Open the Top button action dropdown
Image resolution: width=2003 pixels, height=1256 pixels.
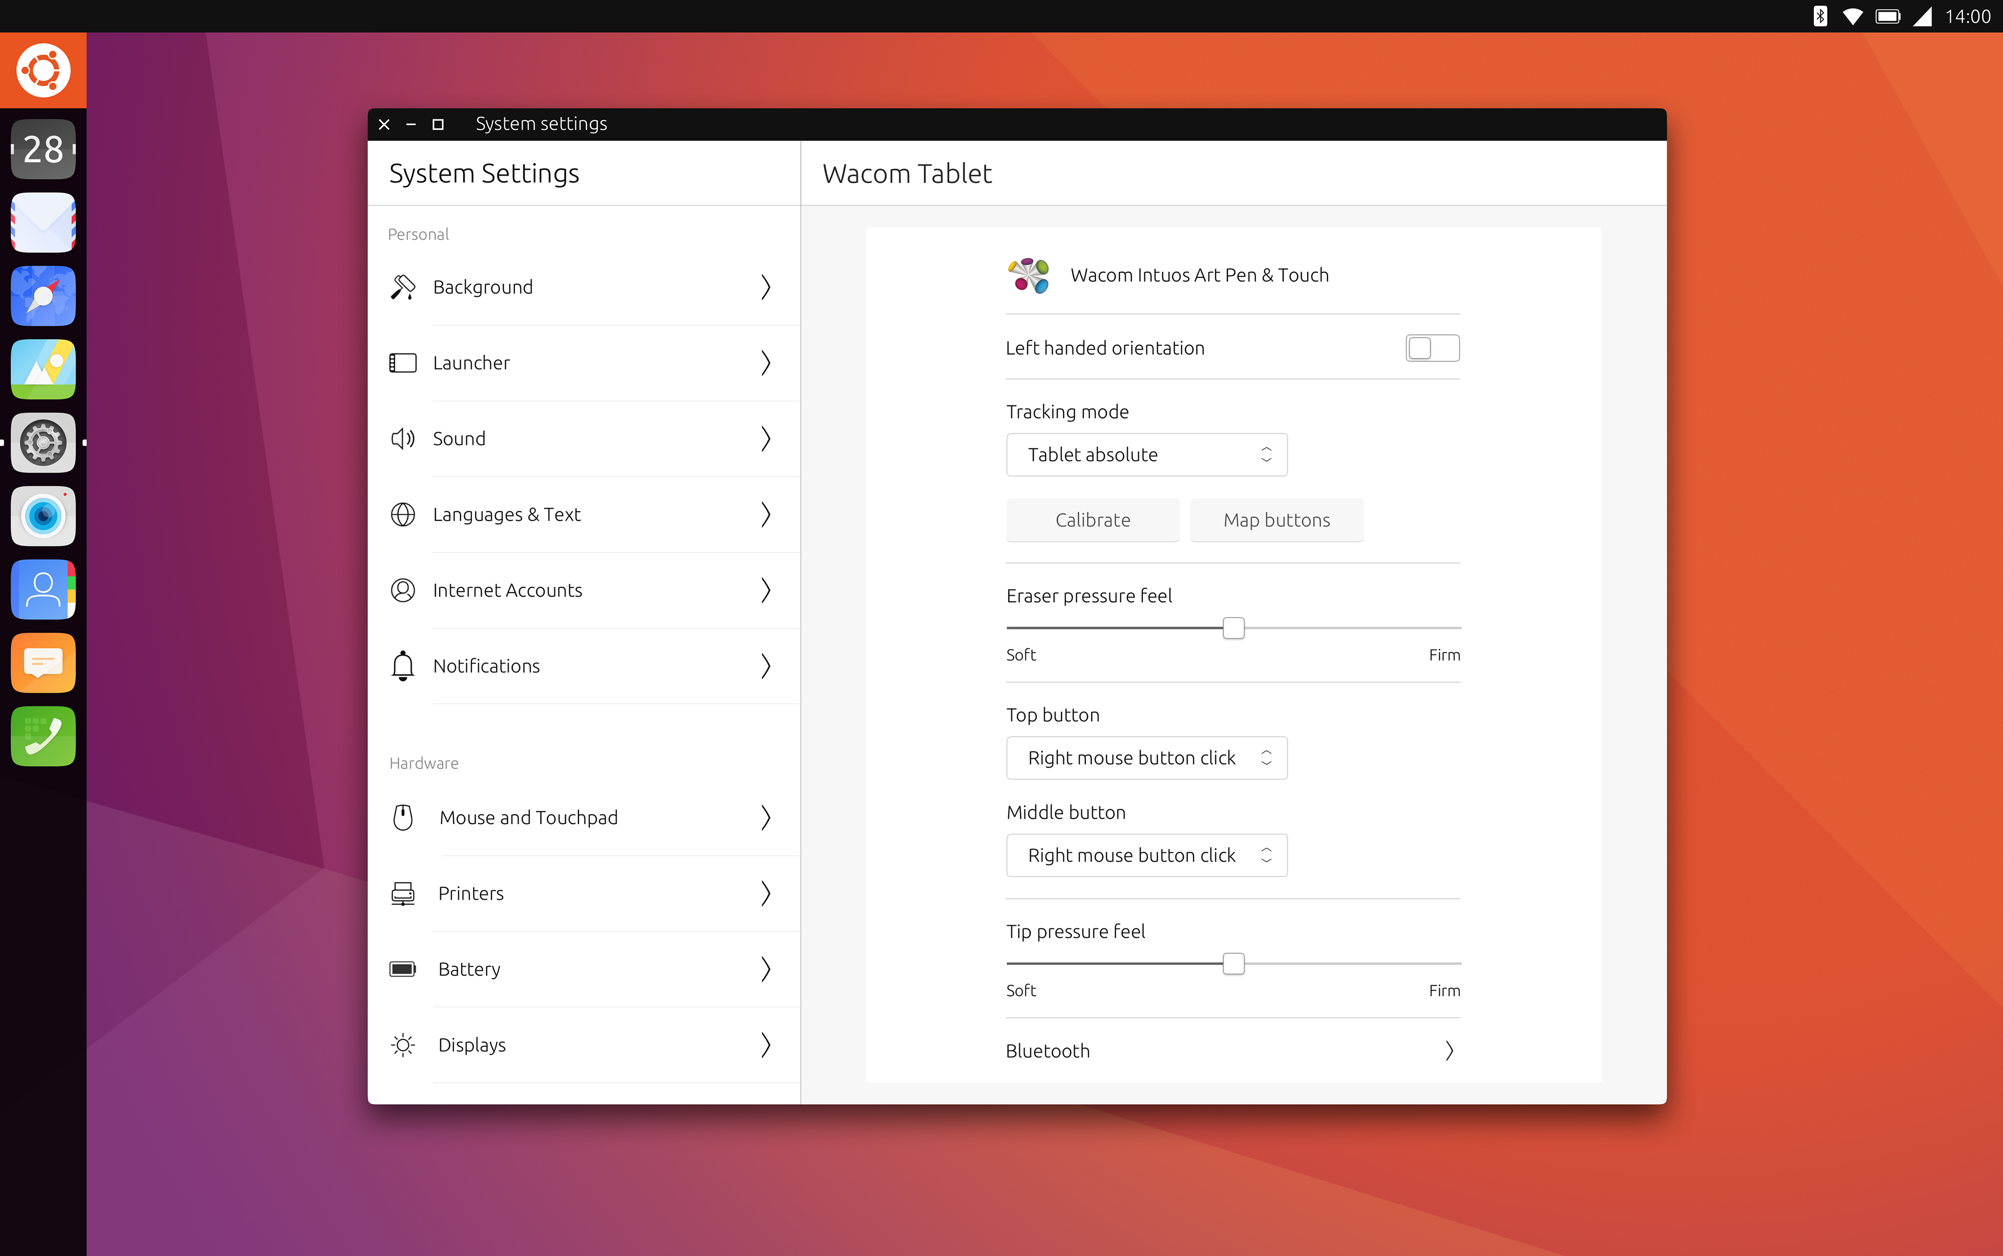click(x=1147, y=757)
